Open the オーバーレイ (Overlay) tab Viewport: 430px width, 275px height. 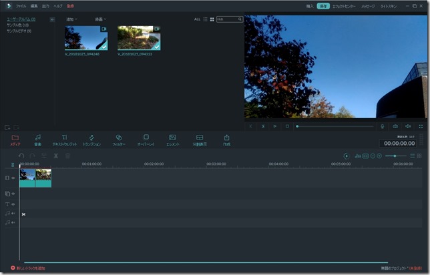(x=146, y=140)
